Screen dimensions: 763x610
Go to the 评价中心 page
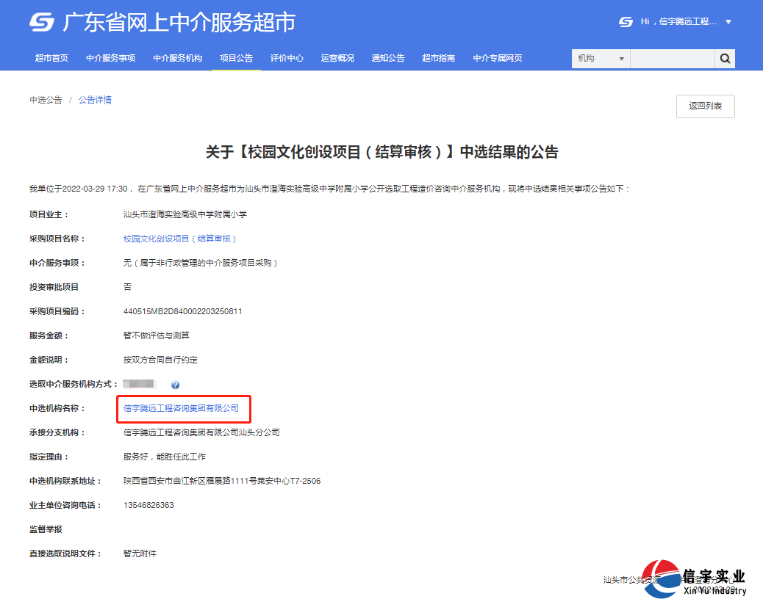[287, 58]
